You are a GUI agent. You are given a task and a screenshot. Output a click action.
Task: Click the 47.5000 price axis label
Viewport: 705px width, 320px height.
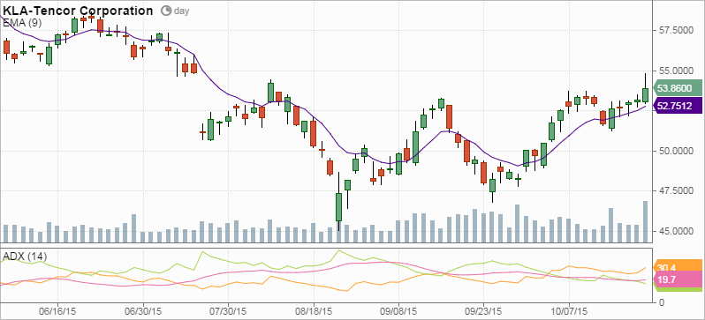click(x=677, y=191)
